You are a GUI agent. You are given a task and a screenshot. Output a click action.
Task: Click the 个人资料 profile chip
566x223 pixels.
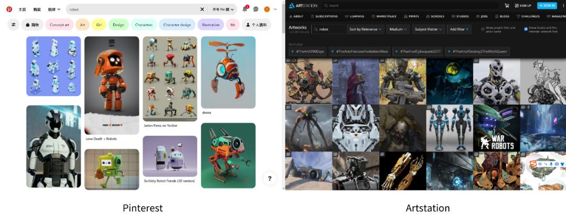point(256,25)
